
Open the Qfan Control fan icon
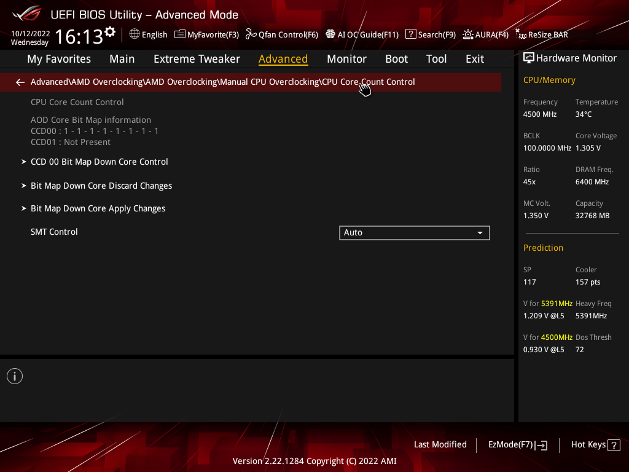click(251, 34)
